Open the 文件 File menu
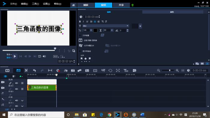The width and height of the screenshot is (210, 118). pyautogui.click(x=13, y=4)
